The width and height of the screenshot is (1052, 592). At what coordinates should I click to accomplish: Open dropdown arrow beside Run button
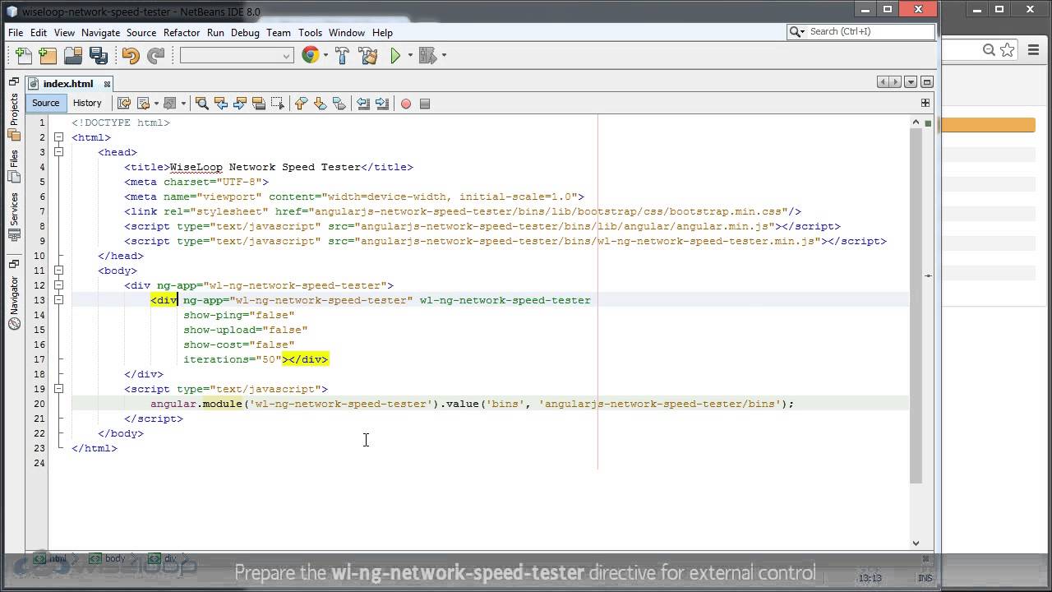pyautogui.click(x=409, y=56)
